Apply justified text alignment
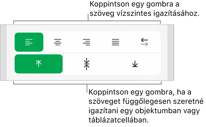Image resolution: width=206 pixels, height=127 pixels. [x=116, y=42]
